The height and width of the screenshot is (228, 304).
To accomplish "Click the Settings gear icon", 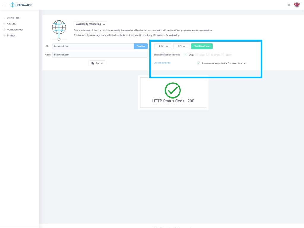I will pos(4,36).
